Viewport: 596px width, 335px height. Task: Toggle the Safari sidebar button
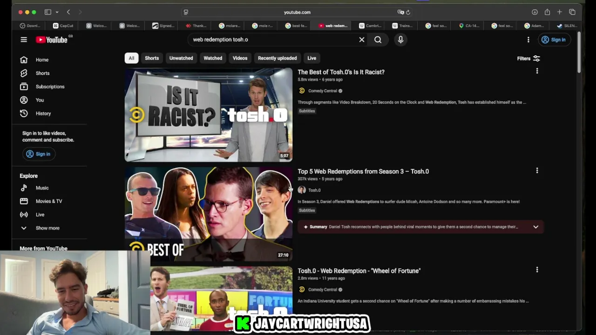pyautogui.click(x=47, y=12)
